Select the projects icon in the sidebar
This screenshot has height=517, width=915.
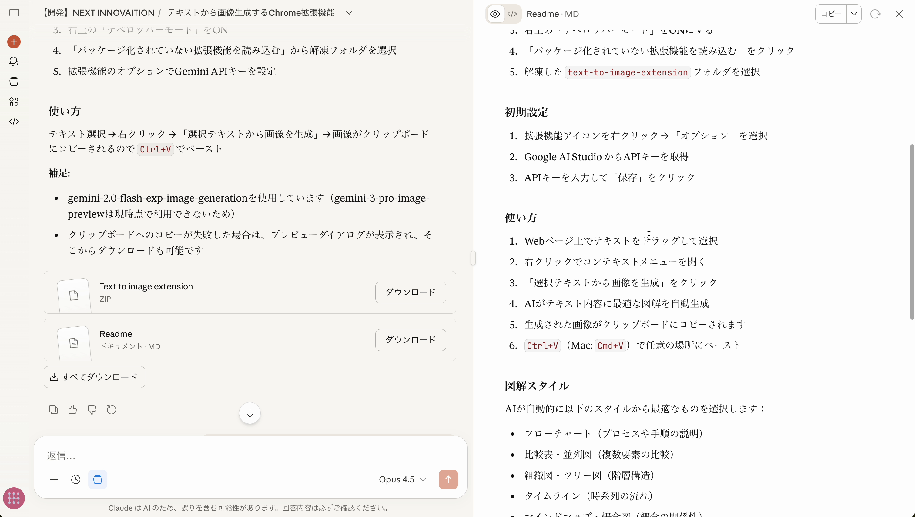click(x=14, y=82)
